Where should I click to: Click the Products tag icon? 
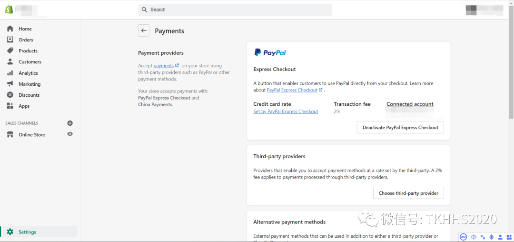coord(10,51)
